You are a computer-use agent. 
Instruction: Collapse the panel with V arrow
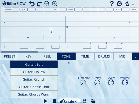[x=135, y=56]
